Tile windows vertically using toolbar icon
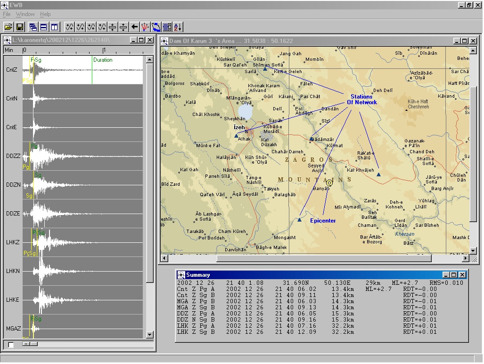This screenshot has height=364, width=484. click(54, 27)
